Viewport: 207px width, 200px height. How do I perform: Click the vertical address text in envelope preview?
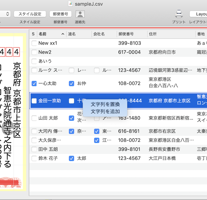pyautogui.click(x=17, y=100)
